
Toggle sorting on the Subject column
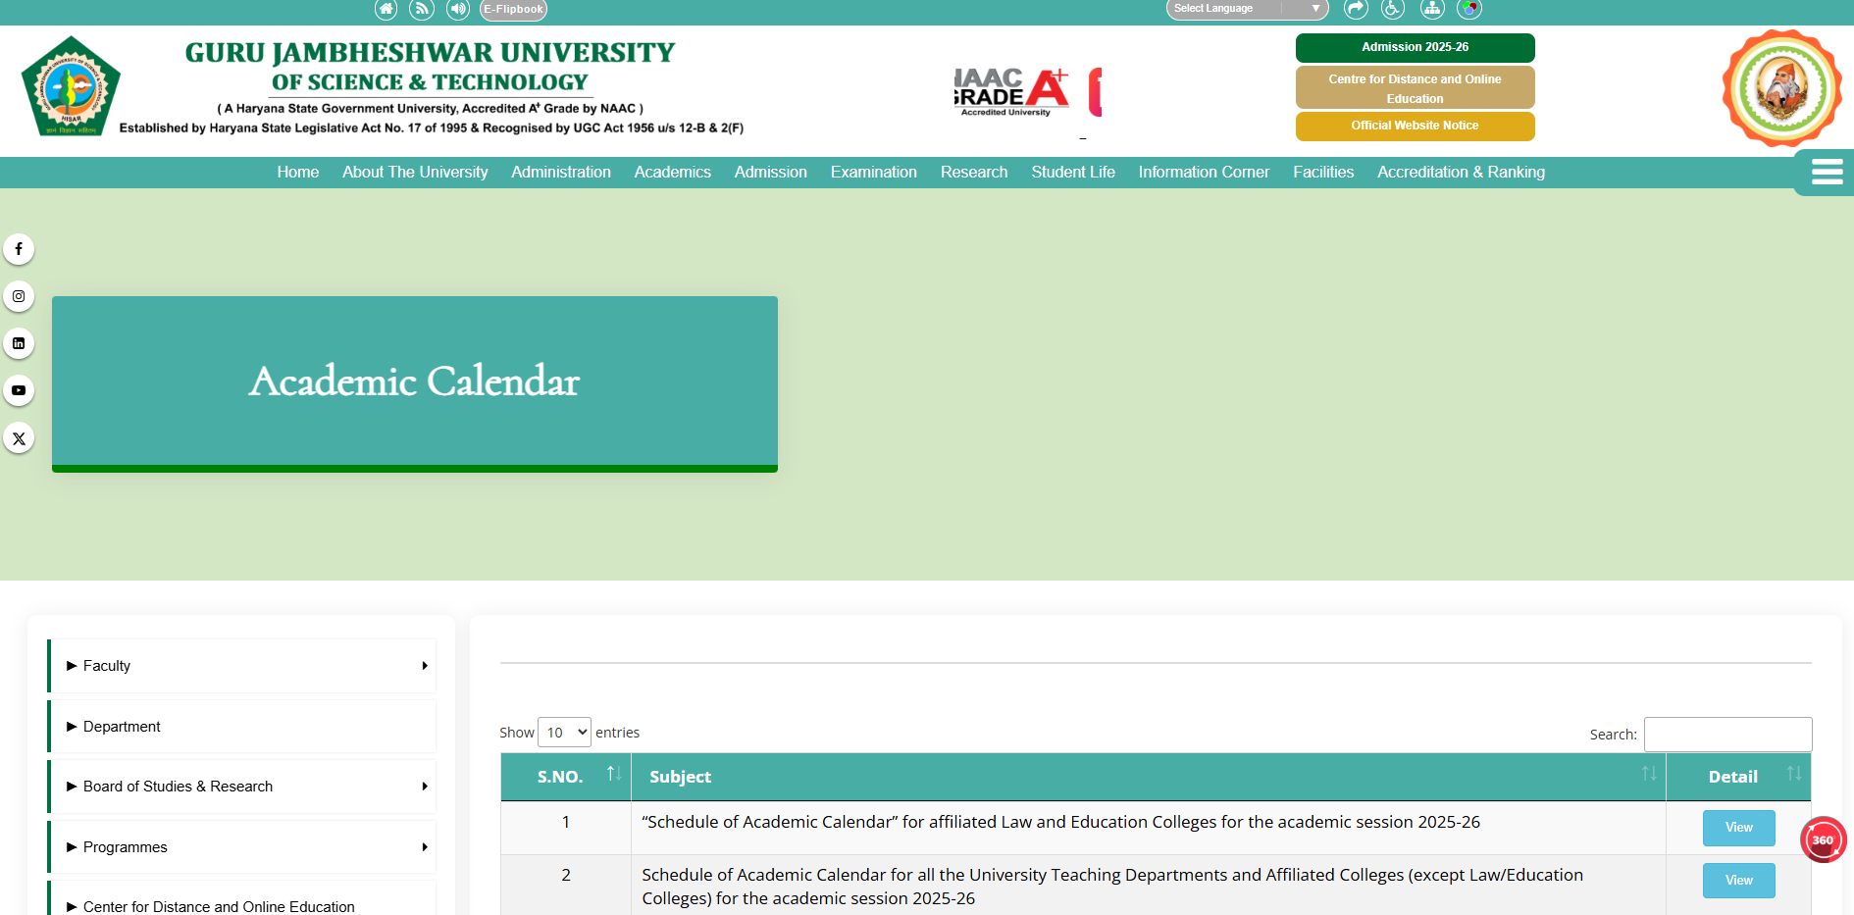(x=1148, y=777)
